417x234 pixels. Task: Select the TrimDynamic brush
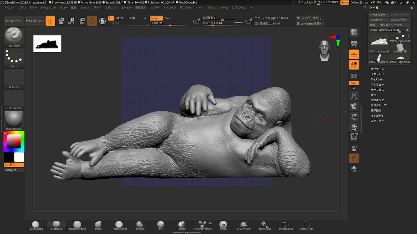[x=119, y=225]
